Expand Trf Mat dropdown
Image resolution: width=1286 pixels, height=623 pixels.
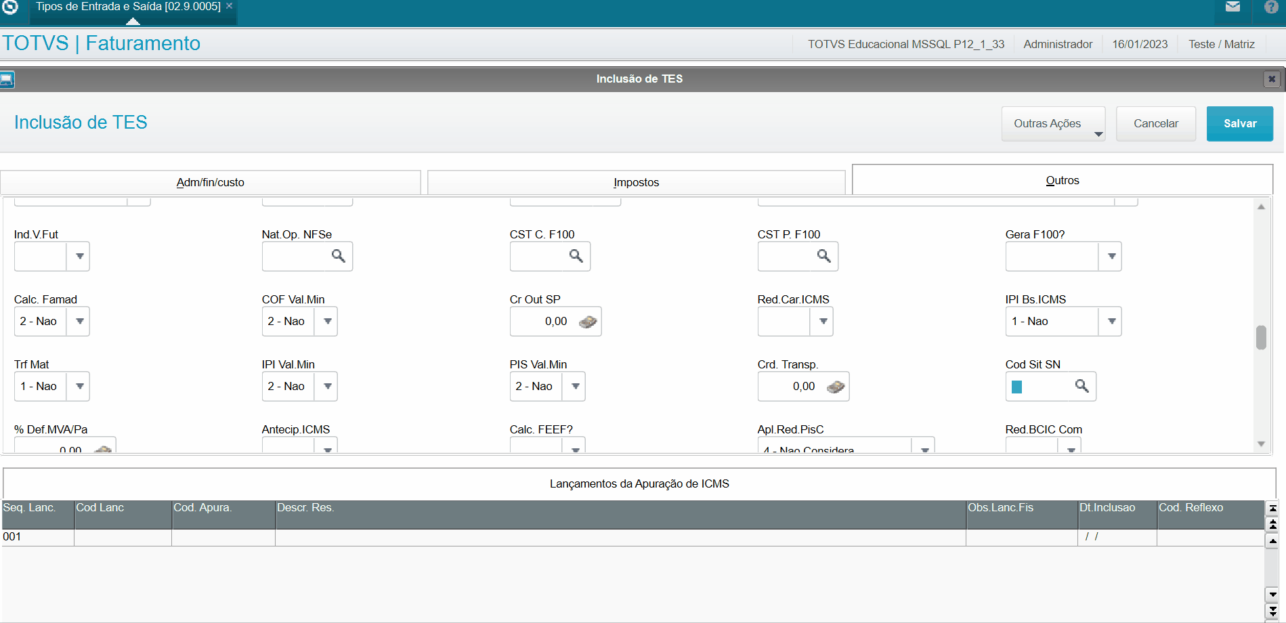point(79,387)
